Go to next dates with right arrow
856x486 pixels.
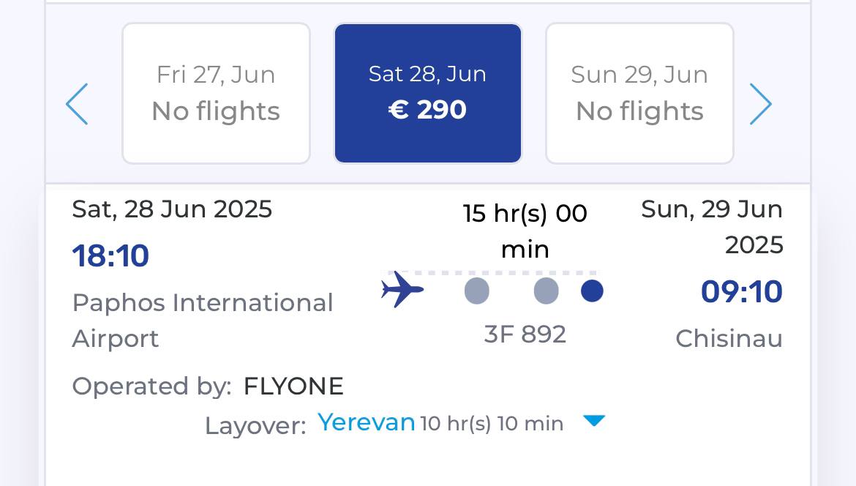tap(760, 104)
